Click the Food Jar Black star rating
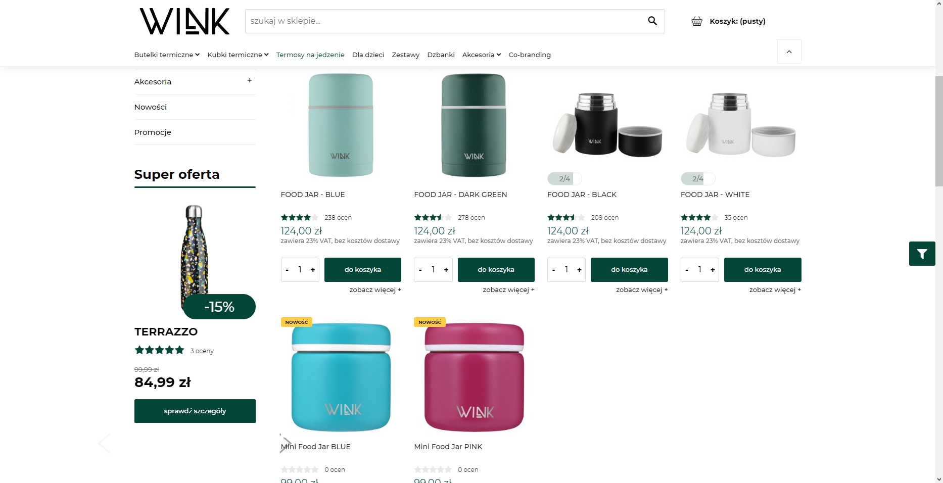 567,218
